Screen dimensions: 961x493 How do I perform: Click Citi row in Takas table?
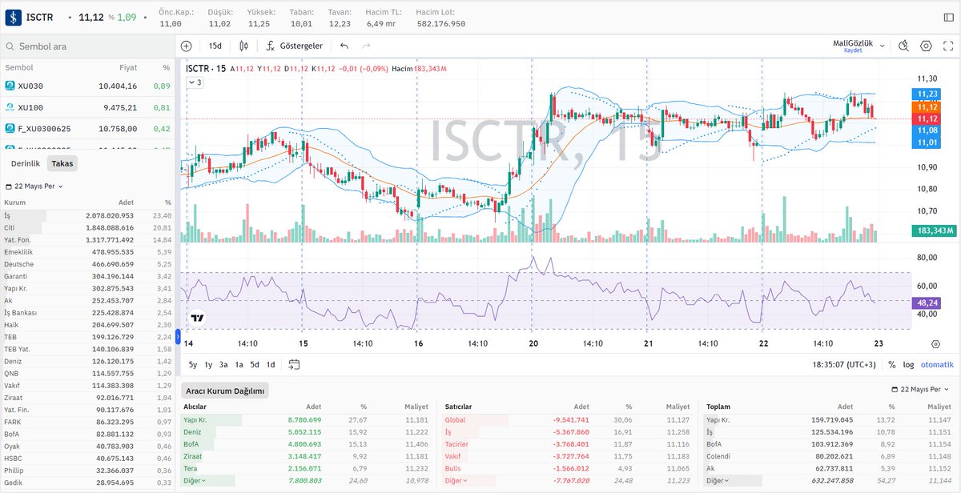(x=87, y=227)
